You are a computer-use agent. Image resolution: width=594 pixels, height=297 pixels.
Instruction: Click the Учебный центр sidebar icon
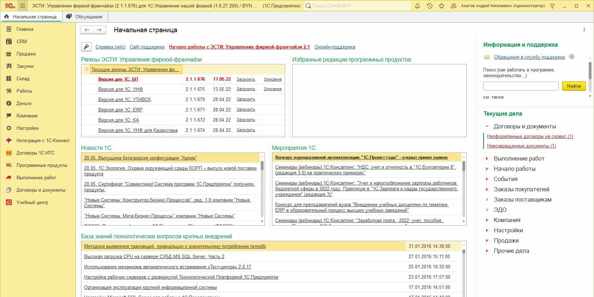tap(9, 202)
